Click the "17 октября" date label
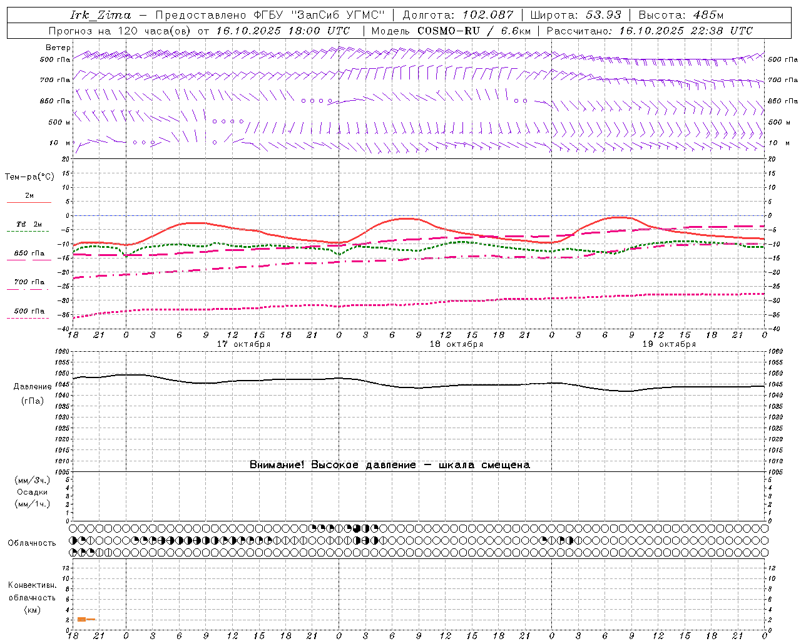 pos(243,344)
